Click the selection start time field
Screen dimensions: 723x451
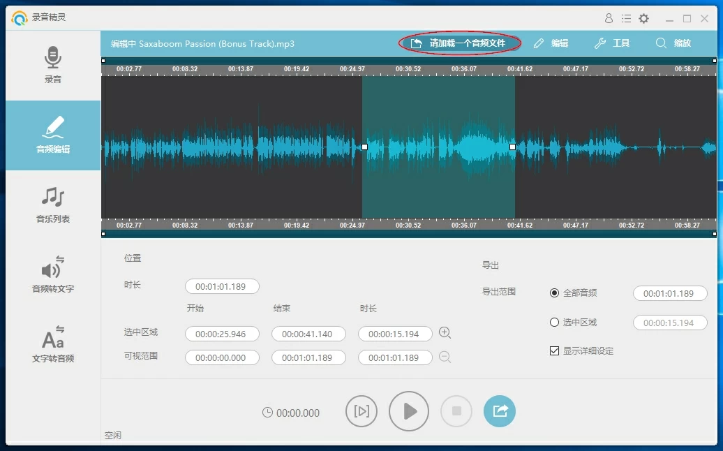(x=221, y=334)
